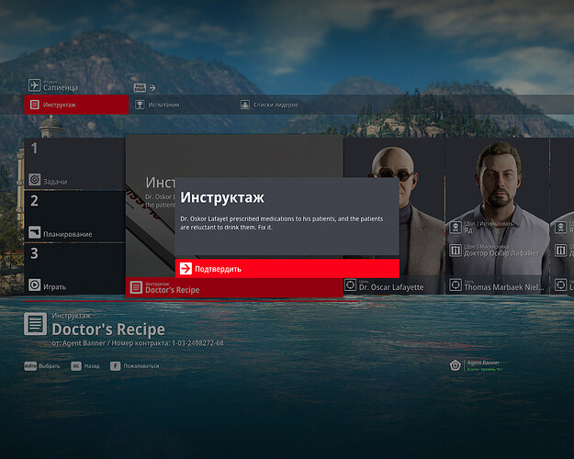Click the crosshair icon beside Thomas Marbaek Niel...
Viewport: 574px width, 459px height.
coord(456,285)
